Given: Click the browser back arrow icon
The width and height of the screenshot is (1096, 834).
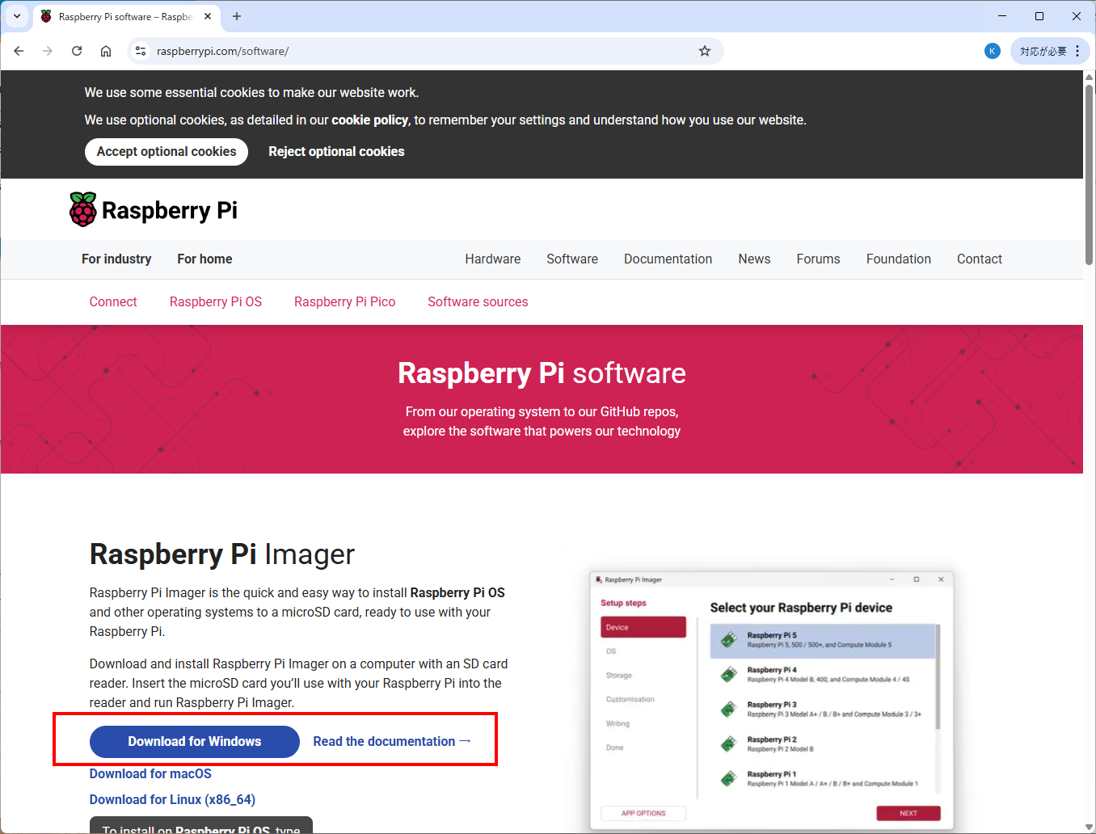Looking at the screenshot, I should pos(19,51).
